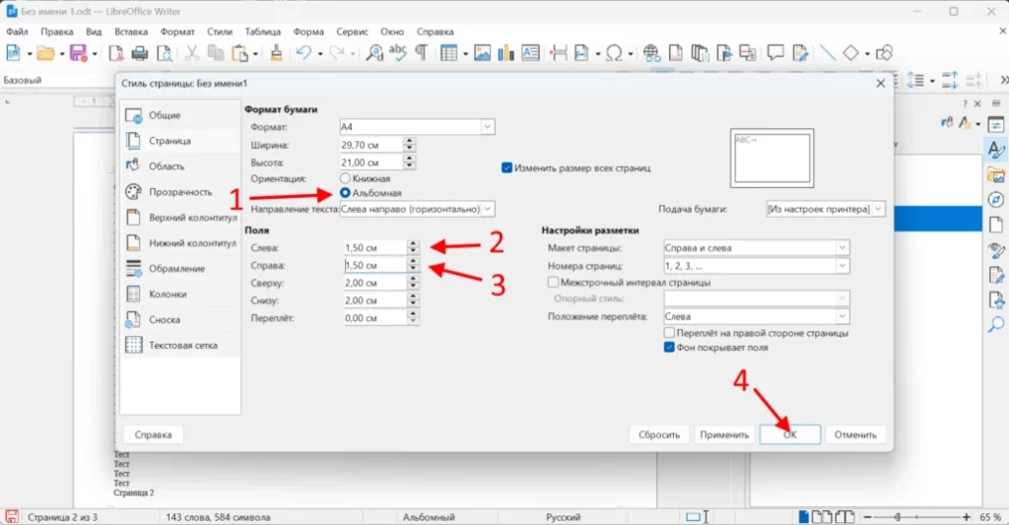Click the Undo arrow icon

pyautogui.click(x=303, y=53)
